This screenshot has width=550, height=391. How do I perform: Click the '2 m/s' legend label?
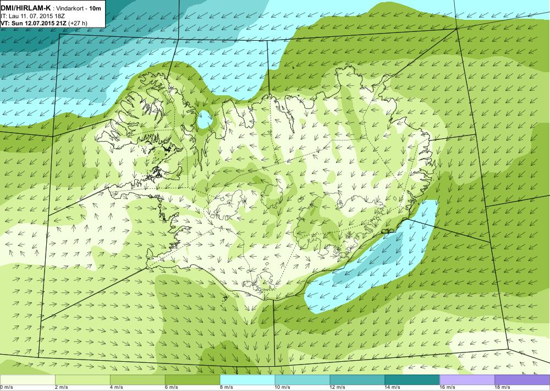pos(62,388)
